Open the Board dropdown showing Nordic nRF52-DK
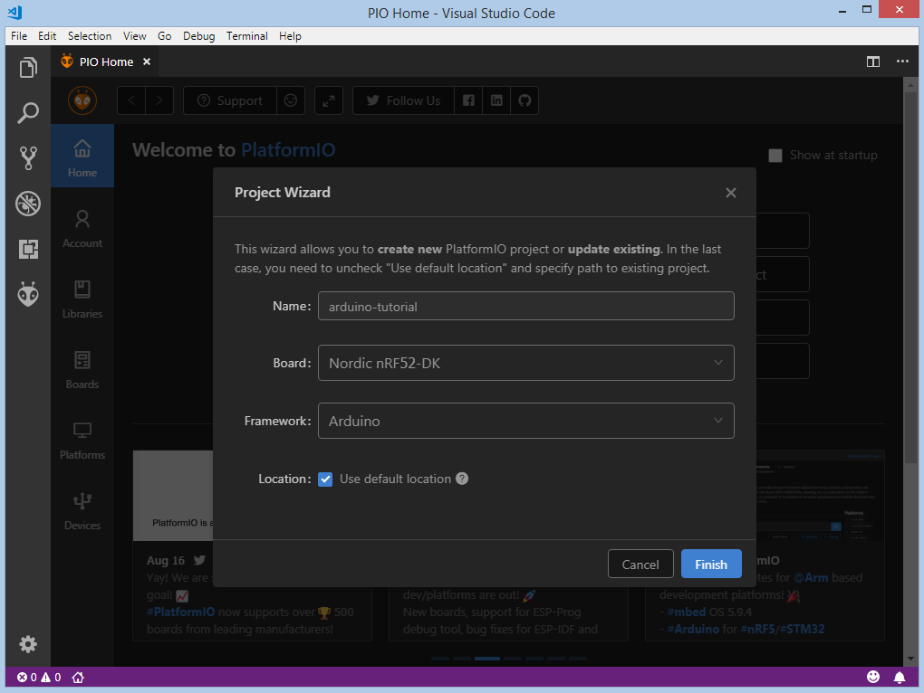 (526, 363)
